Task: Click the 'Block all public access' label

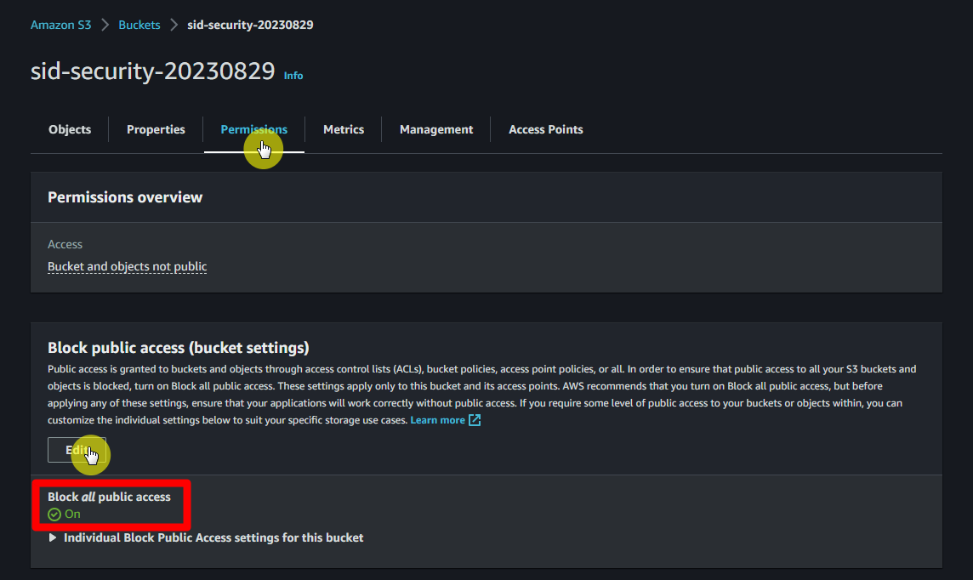Action: pyautogui.click(x=109, y=497)
